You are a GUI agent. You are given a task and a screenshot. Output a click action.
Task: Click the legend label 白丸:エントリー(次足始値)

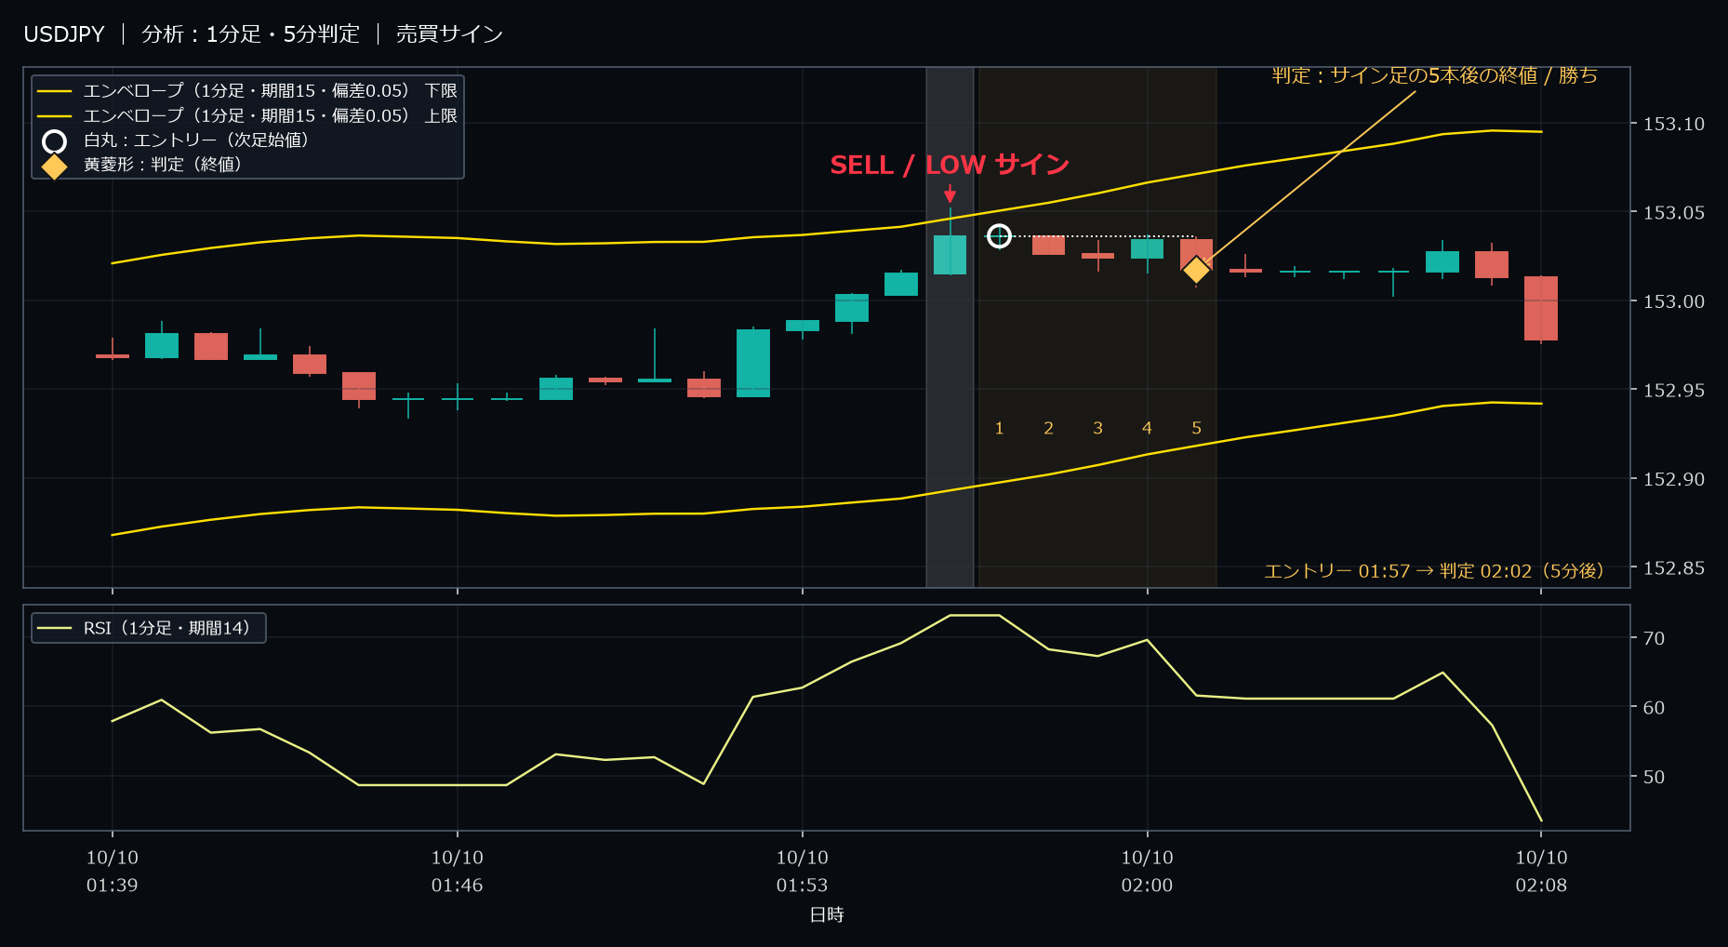click(x=196, y=140)
